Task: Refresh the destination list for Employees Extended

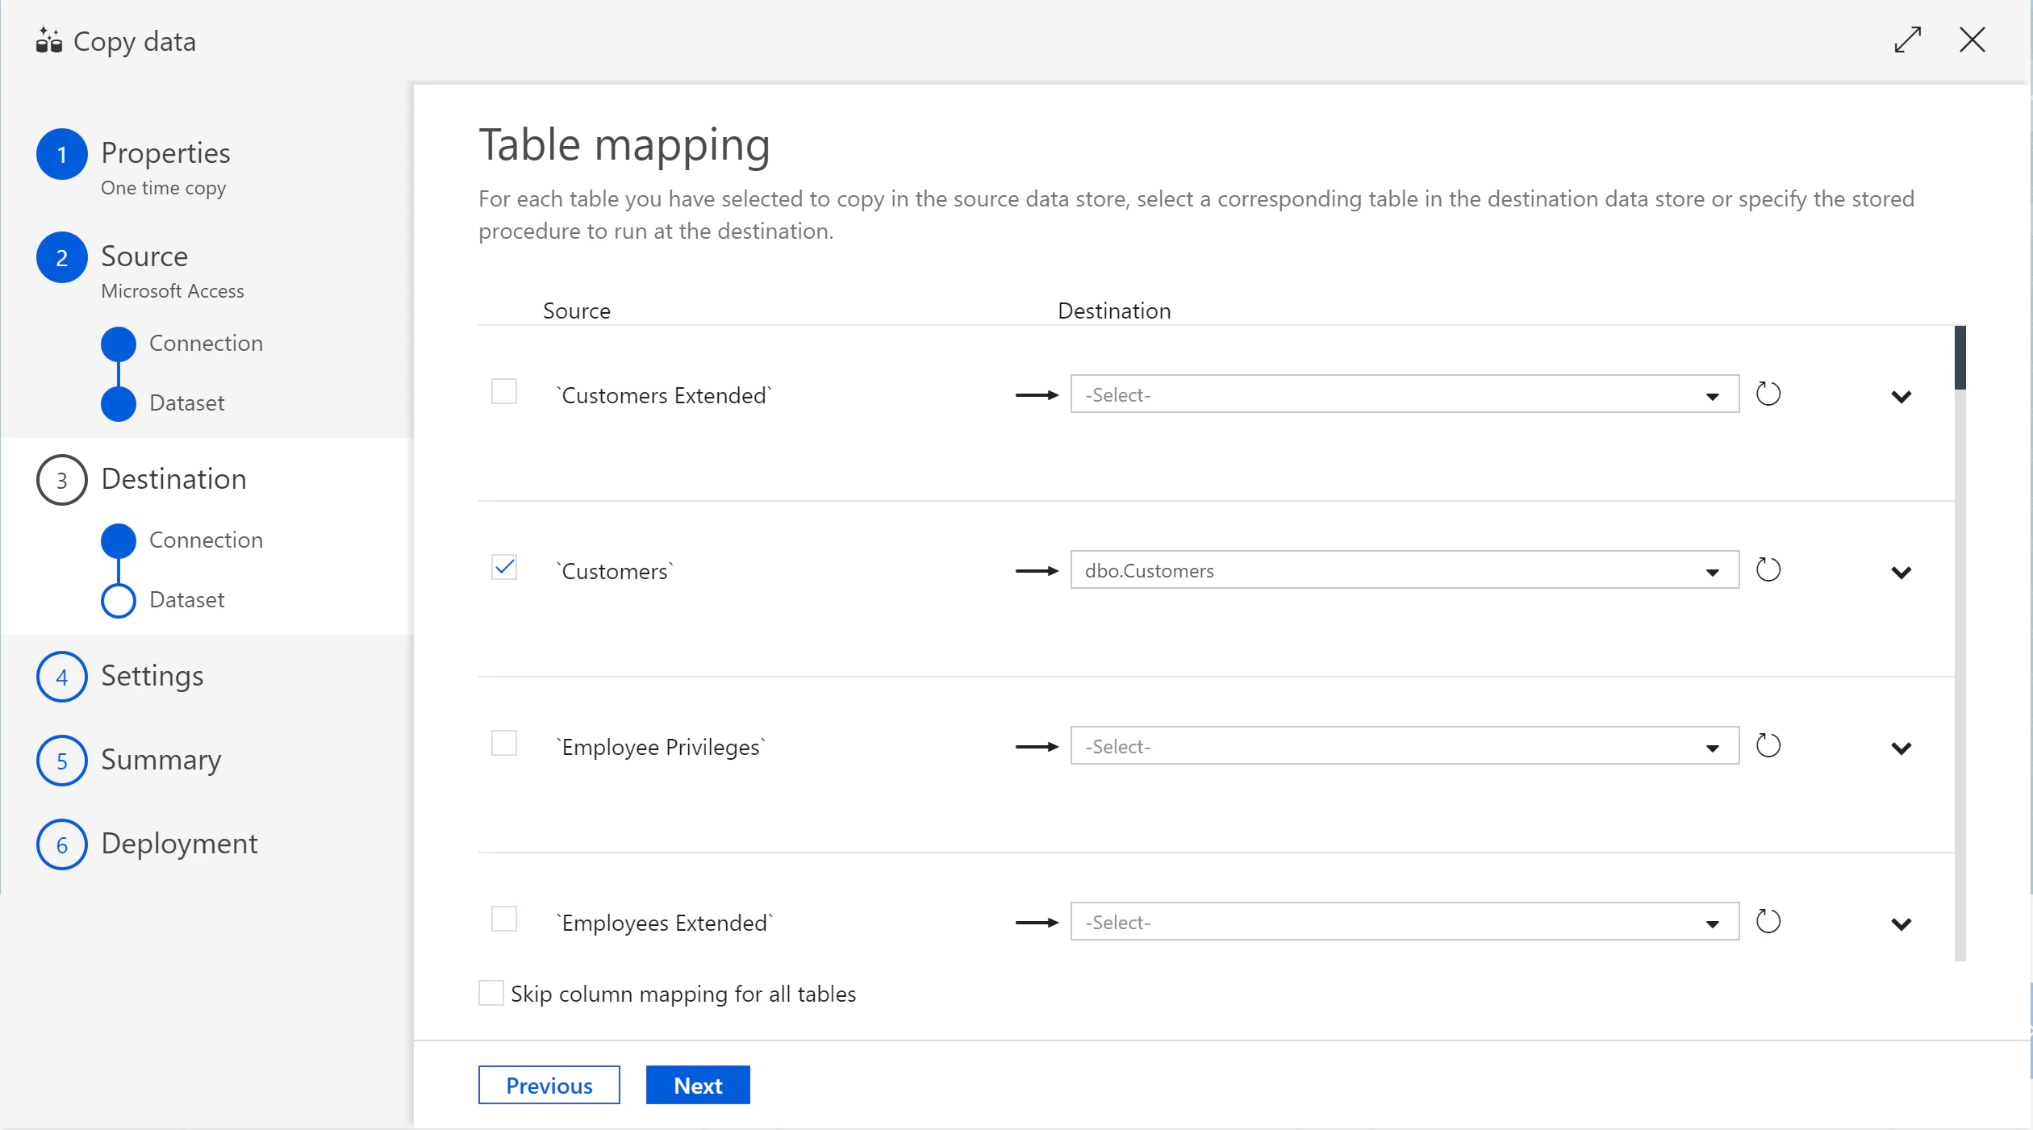Action: point(1768,921)
